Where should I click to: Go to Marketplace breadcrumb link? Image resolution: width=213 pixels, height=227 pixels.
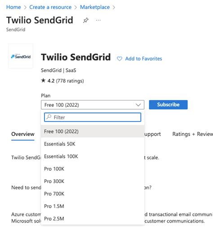95,7
